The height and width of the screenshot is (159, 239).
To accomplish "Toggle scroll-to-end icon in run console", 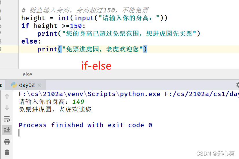I will (7, 130).
